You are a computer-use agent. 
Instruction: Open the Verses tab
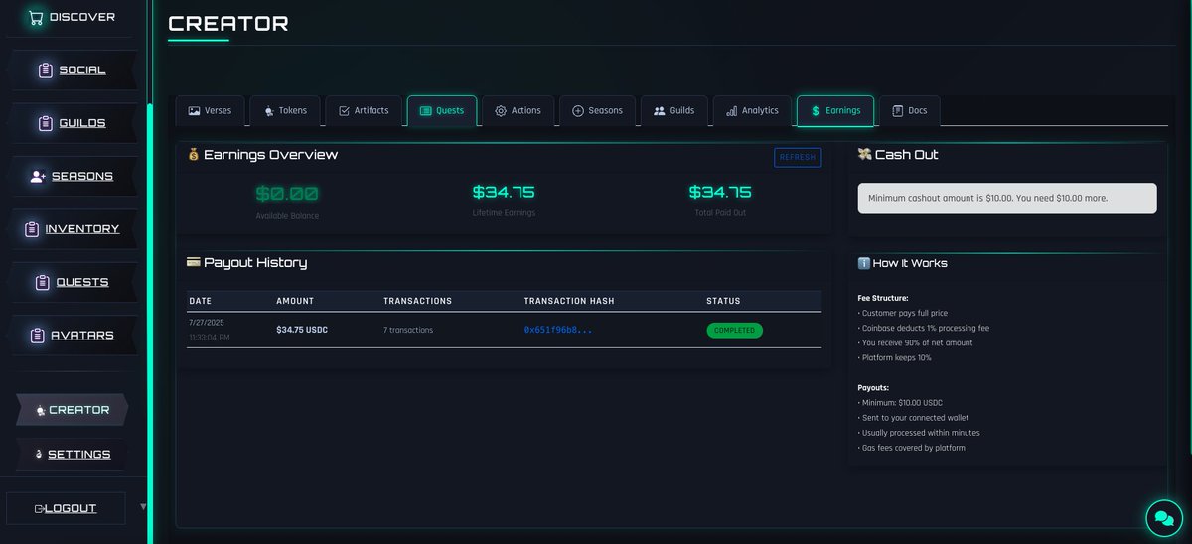click(x=210, y=111)
